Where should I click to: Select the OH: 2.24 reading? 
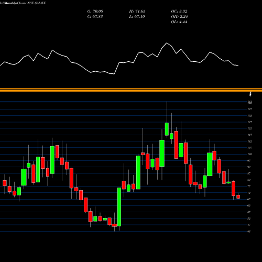(179, 17)
